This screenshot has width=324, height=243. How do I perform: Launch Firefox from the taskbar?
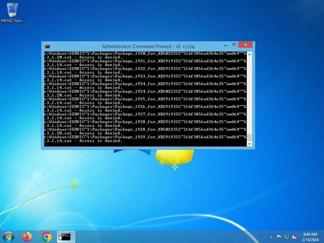[27, 237]
